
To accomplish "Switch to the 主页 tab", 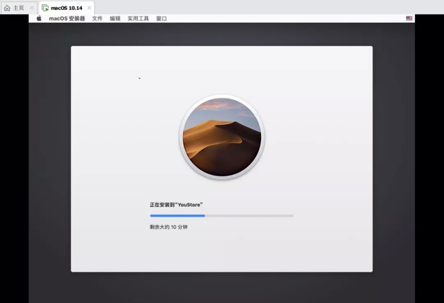I will [x=19, y=8].
